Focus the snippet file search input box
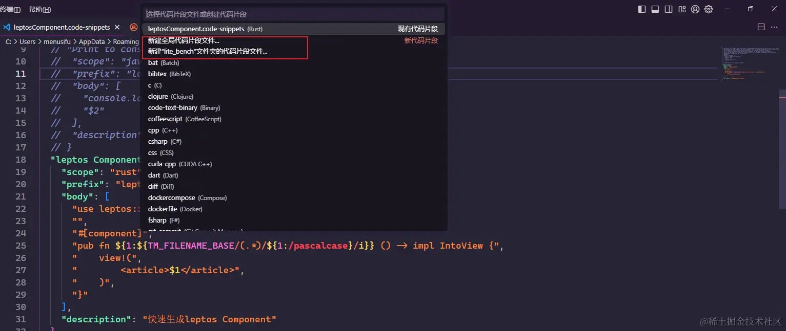Image resolution: width=786 pixels, height=331 pixels. click(x=293, y=14)
